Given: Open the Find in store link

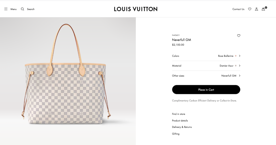Looking at the screenshot, I should pos(178,114).
